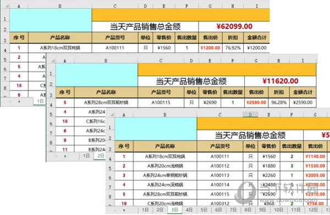Click A系列28cm双耳煎炒锅 cell in middle window

click(x=106, y=103)
